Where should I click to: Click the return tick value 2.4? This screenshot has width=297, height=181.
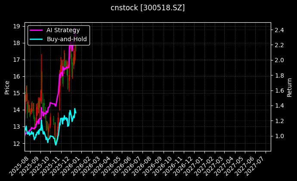[279, 30]
